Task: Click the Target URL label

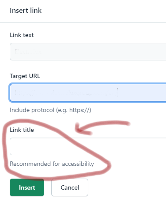Action: 25,76
